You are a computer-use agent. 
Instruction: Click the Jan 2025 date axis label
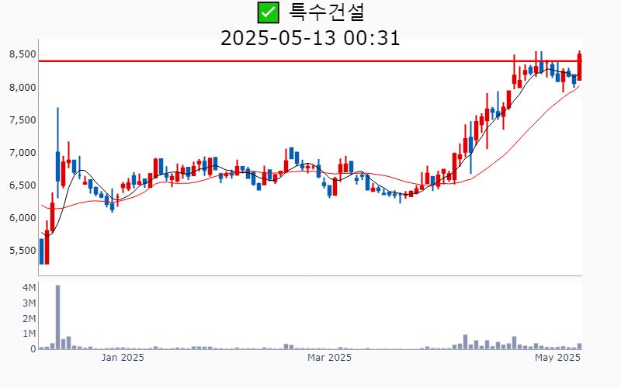pyautogui.click(x=123, y=358)
